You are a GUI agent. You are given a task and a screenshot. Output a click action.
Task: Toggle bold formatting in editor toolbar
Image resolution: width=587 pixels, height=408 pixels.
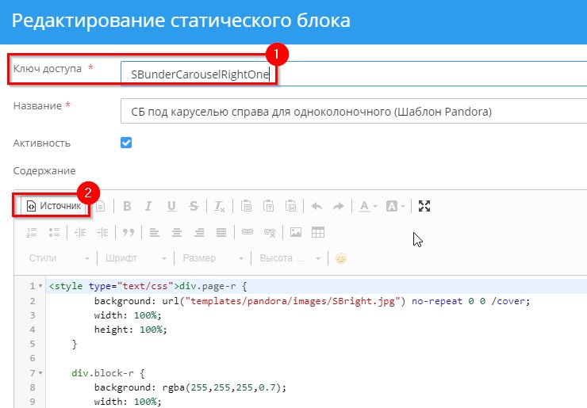[126, 206]
